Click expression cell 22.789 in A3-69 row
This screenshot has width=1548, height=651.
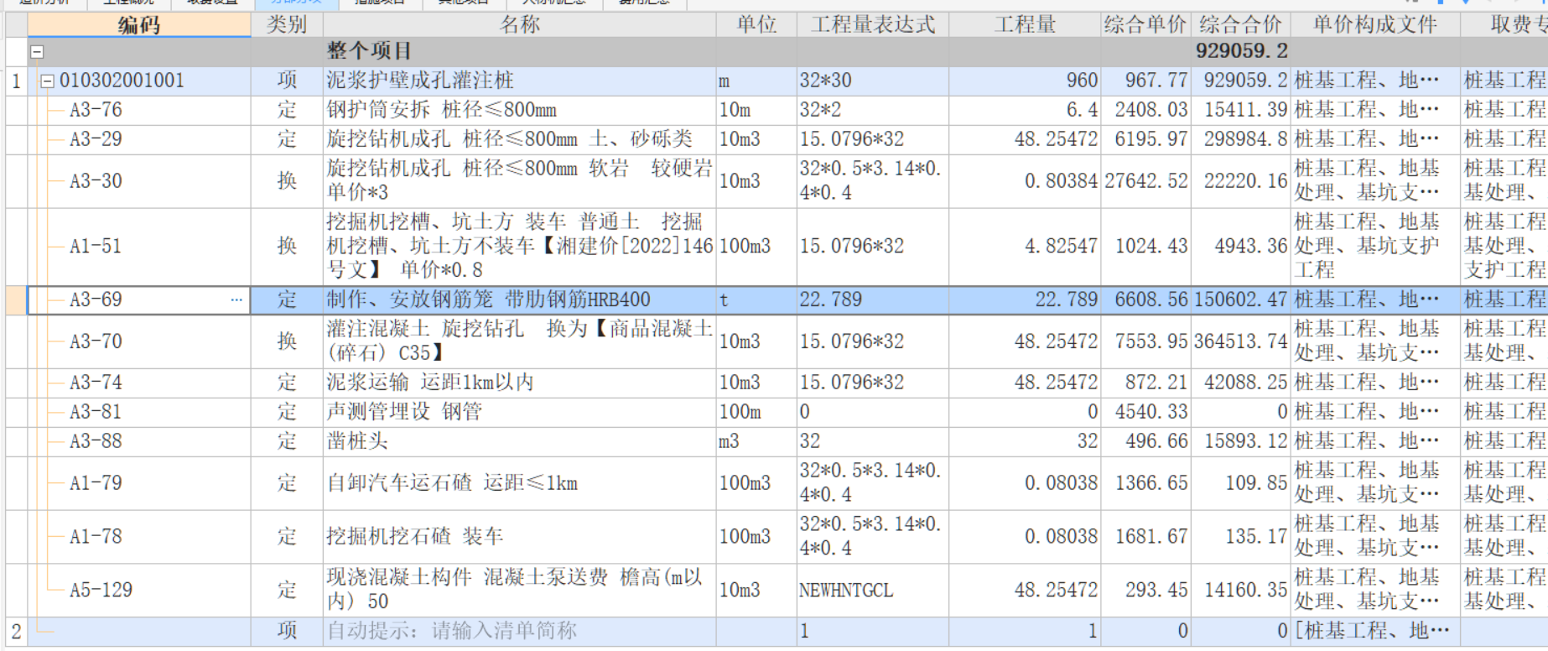point(873,299)
